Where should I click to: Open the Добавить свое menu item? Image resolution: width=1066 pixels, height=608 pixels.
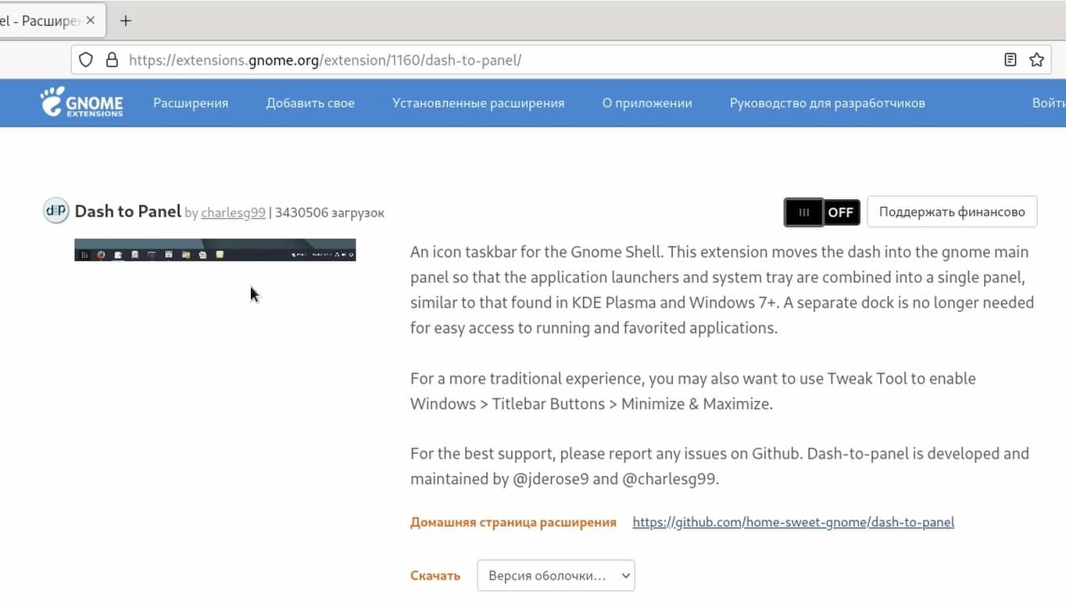[310, 103]
